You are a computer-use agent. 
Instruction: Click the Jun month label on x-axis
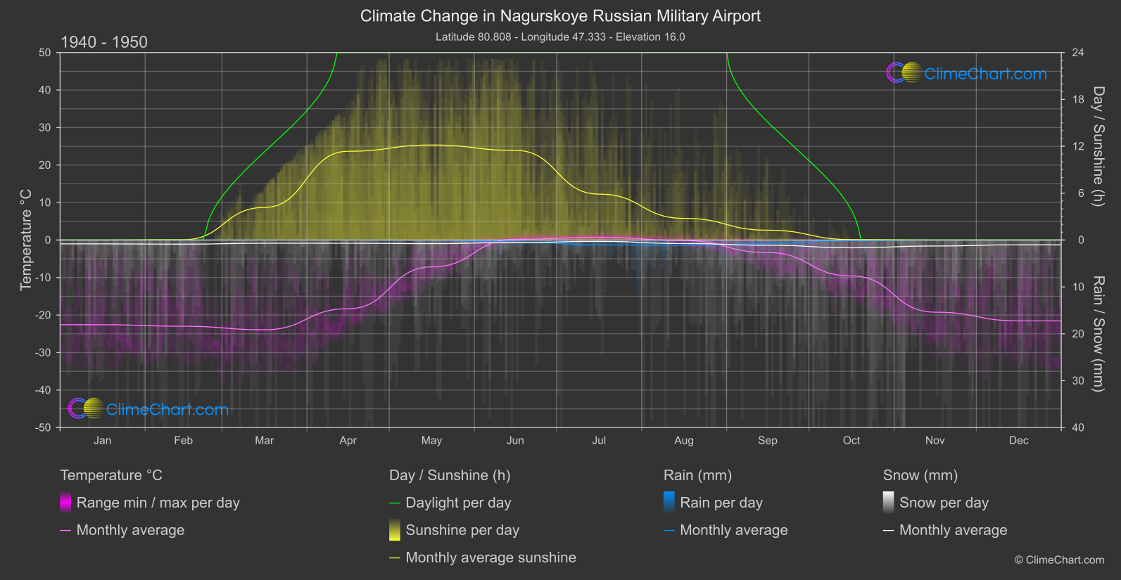pyautogui.click(x=516, y=440)
